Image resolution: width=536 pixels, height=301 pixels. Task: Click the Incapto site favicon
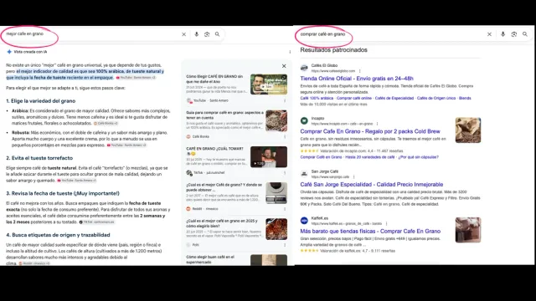tap(304, 120)
